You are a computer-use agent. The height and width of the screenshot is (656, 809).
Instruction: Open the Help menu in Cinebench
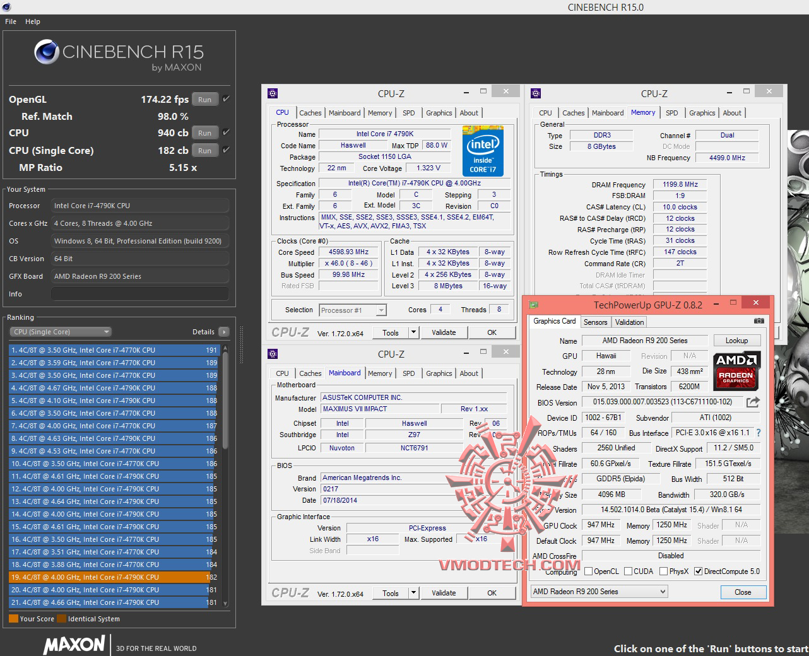(x=33, y=21)
